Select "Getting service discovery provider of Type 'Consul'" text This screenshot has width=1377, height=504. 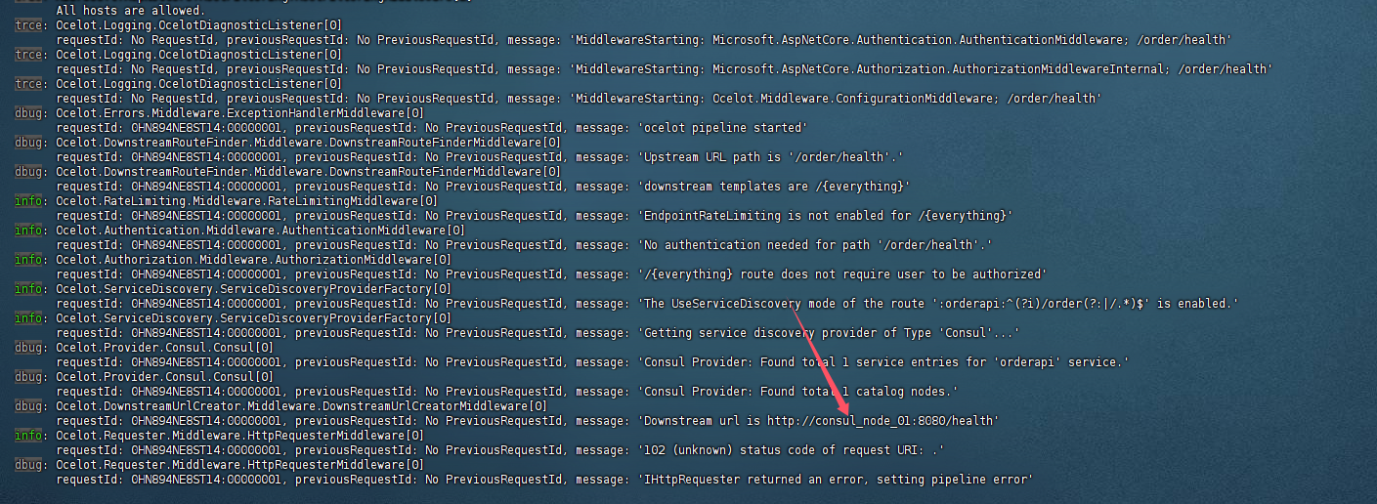click(829, 333)
